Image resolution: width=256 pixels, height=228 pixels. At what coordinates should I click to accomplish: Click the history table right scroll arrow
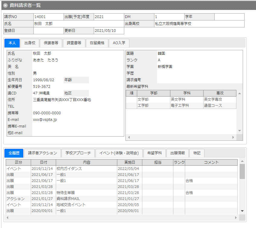pos(236,217)
